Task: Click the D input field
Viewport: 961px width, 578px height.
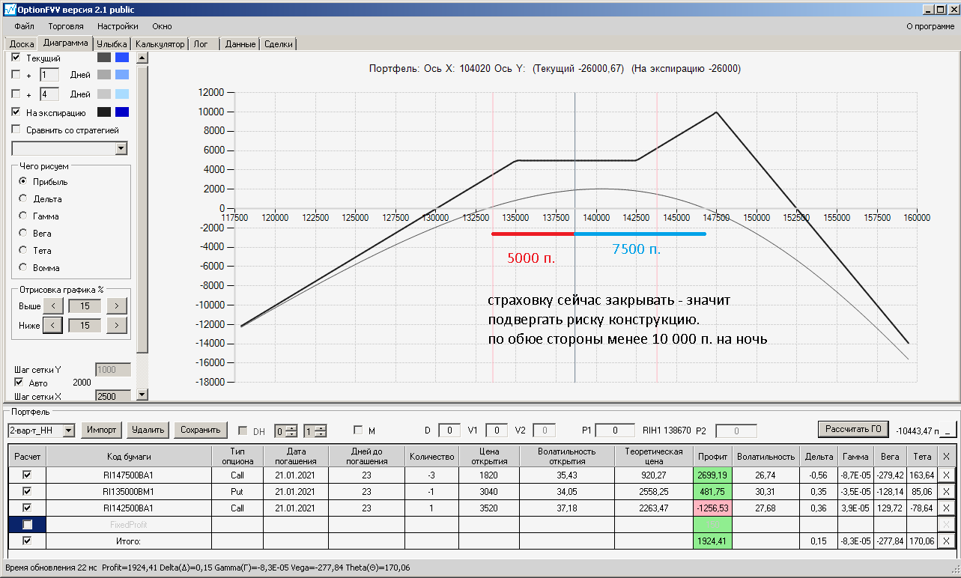Action: [449, 431]
